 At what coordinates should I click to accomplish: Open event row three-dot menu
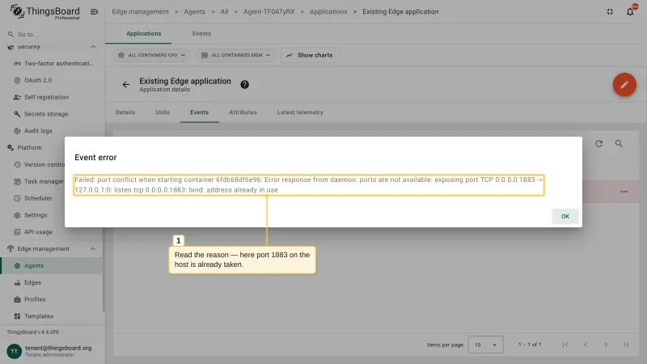[624, 192]
